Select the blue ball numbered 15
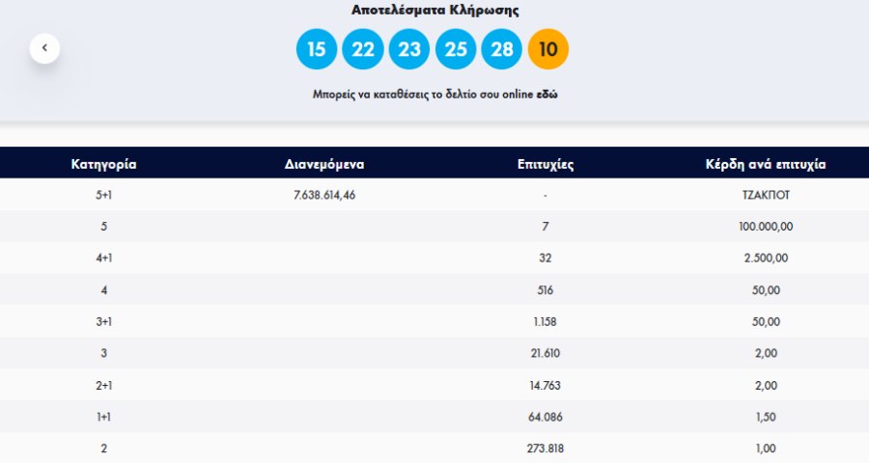869x463 pixels. tap(317, 49)
